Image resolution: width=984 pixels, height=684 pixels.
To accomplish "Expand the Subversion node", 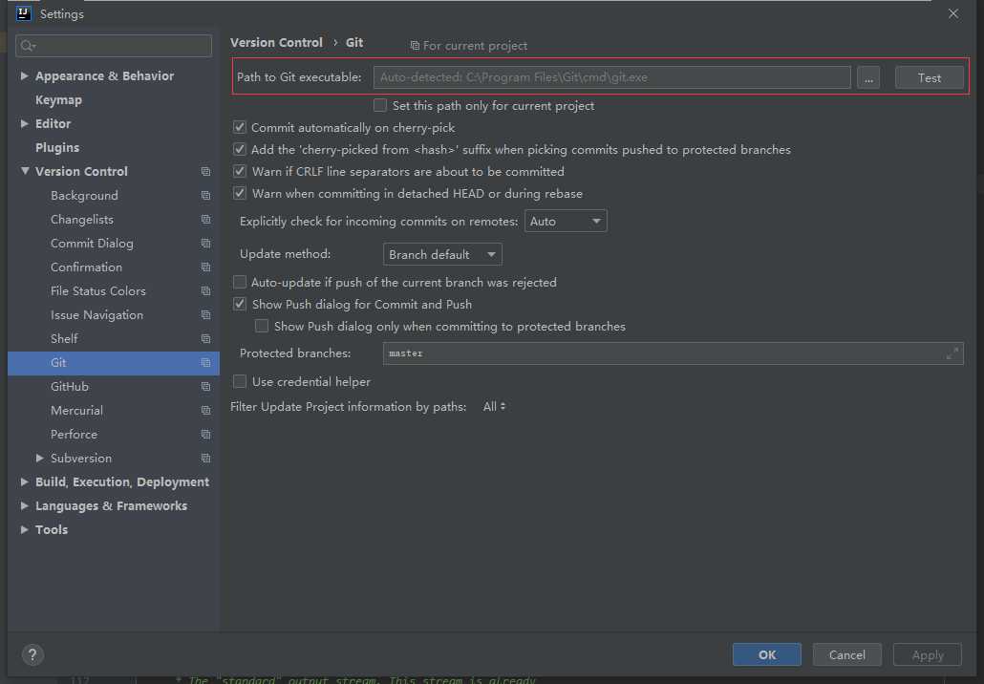I will 39,459.
